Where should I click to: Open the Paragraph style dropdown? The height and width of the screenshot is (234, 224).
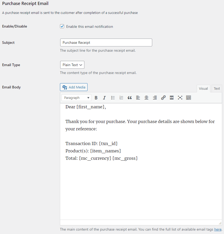pos(76,98)
